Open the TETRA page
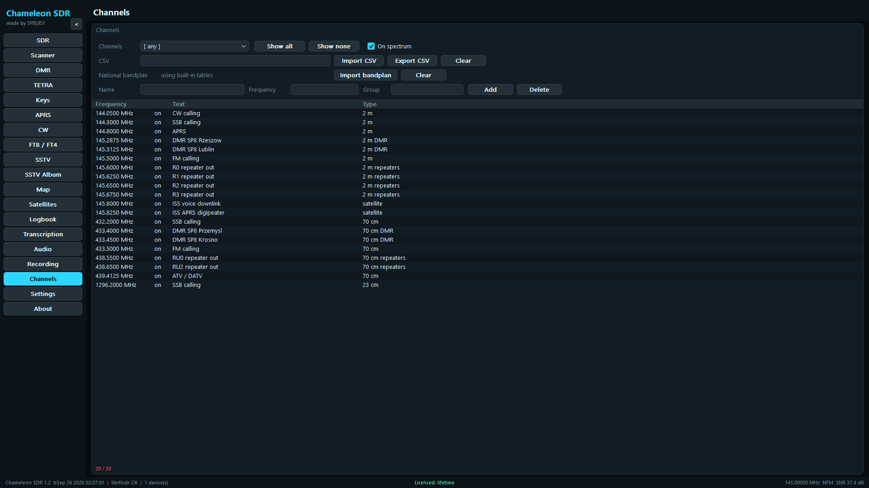The width and height of the screenshot is (869, 488). click(x=43, y=85)
